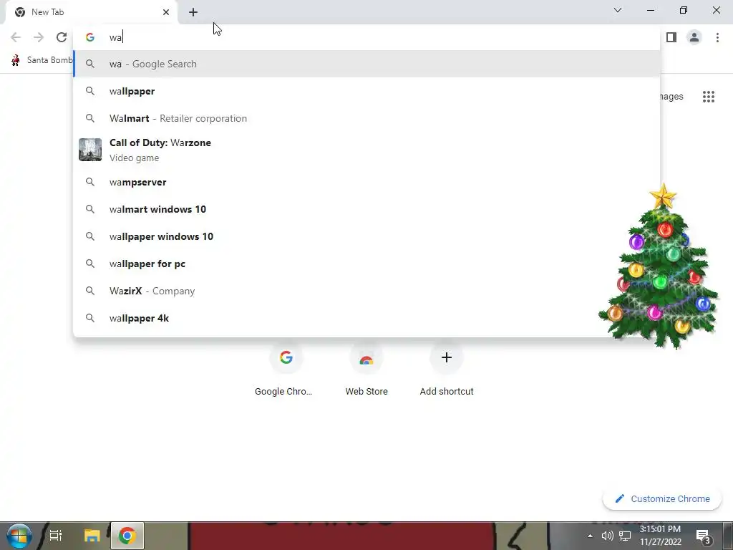Select the Call of Duty: Warzone suggestion

(x=366, y=150)
